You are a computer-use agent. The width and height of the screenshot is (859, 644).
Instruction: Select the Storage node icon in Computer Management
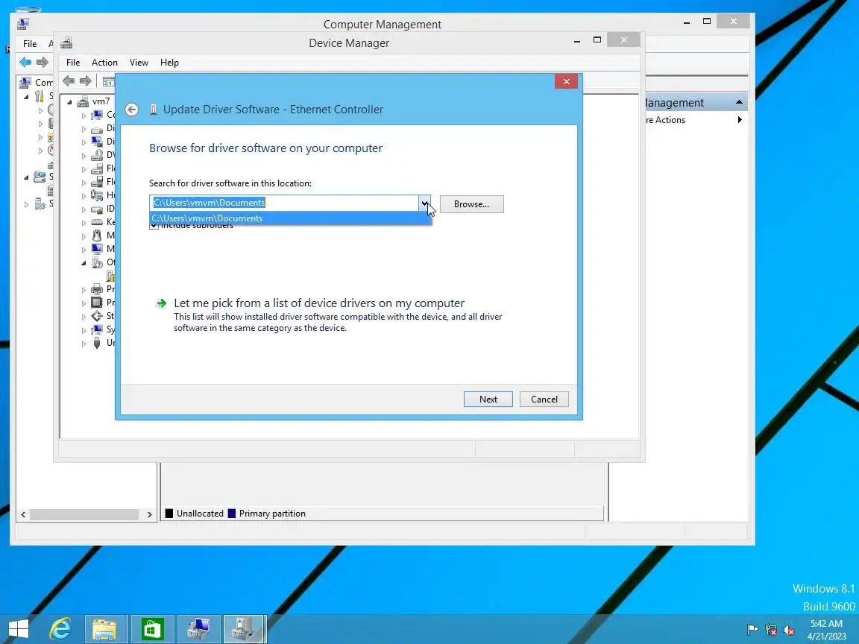pyautogui.click(x=40, y=177)
